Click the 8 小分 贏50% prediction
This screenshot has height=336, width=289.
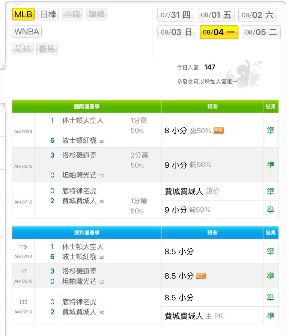pos(188,130)
